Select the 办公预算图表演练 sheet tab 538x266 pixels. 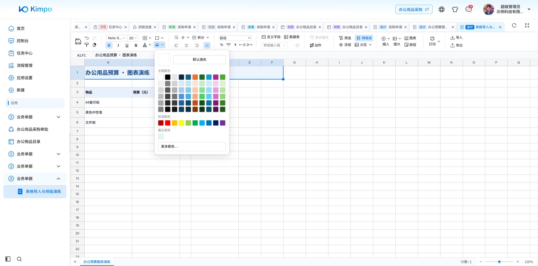(97, 262)
